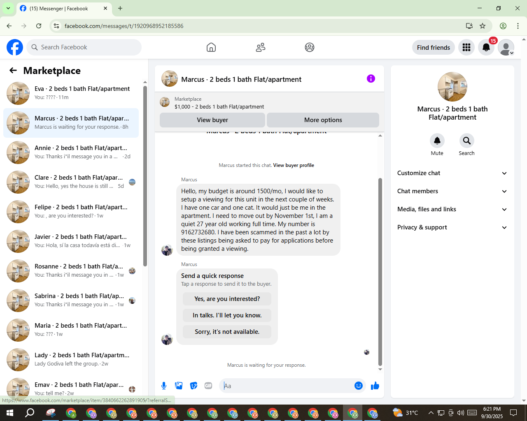Open the Friends icon in top navigation

click(261, 47)
